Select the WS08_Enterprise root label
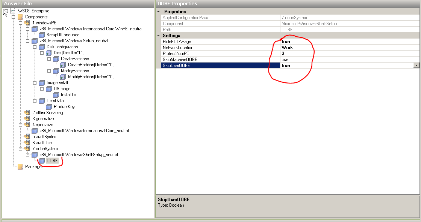421x222 pixels. point(33,11)
